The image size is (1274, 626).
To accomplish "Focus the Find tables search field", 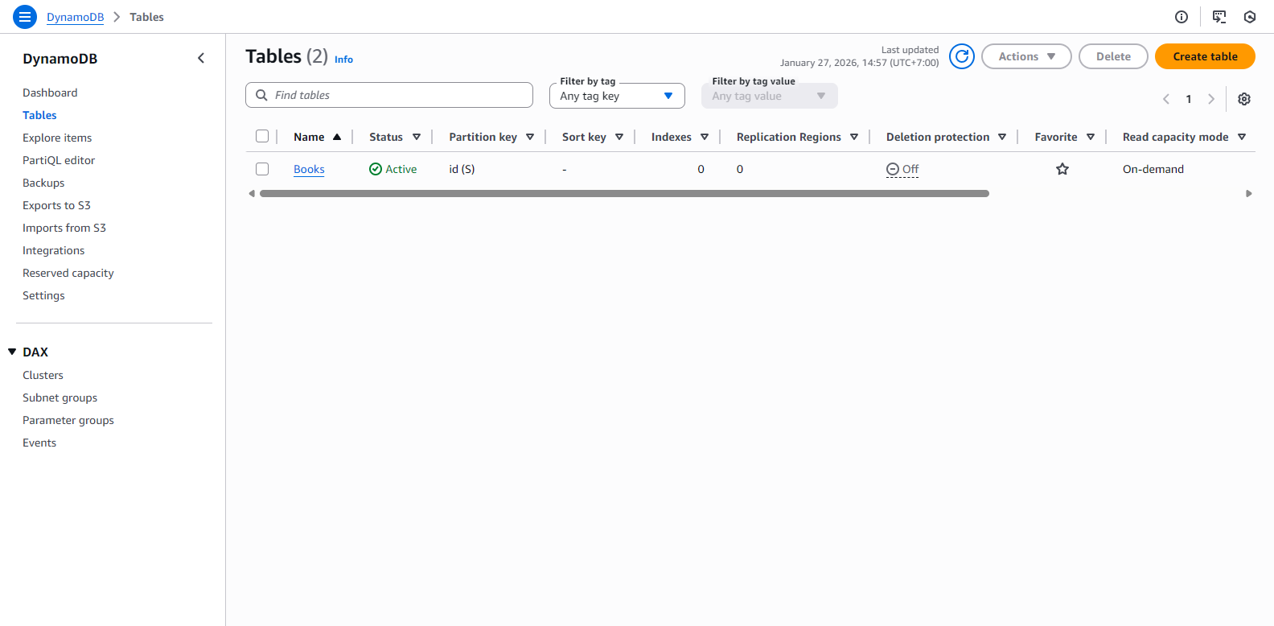I will (x=389, y=95).
